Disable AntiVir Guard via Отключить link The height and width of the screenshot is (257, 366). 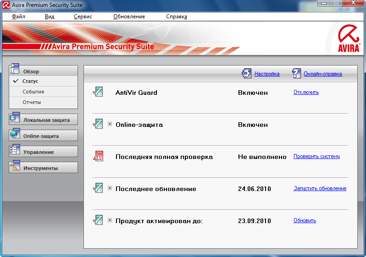(x=306, y=92)
